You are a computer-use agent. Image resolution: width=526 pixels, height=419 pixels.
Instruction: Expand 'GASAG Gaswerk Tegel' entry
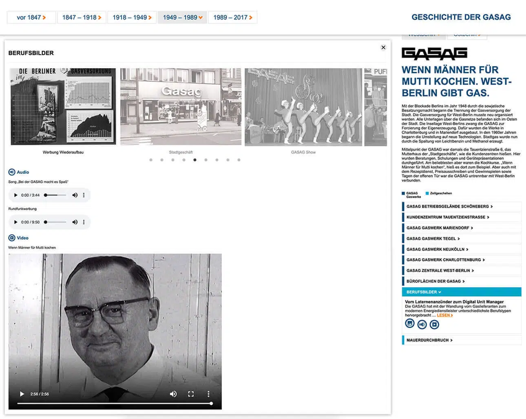click(x=462, y=239)
